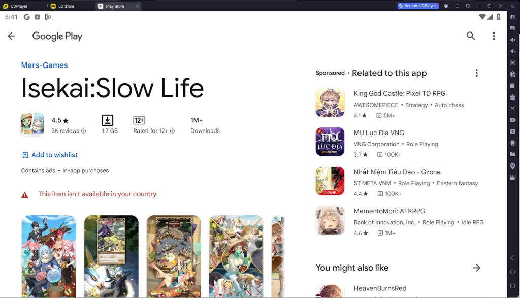Open the LDPlayer hamburger menu
520x298 pixels.
click(457, 6)
